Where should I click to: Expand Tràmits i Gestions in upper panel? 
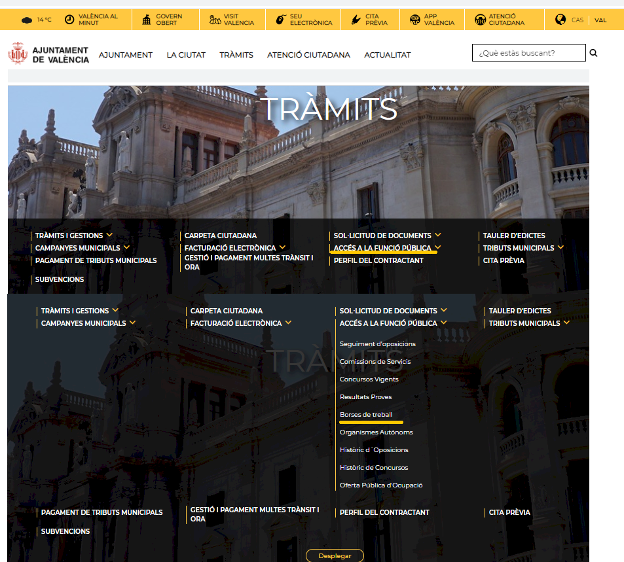(109, 235)
